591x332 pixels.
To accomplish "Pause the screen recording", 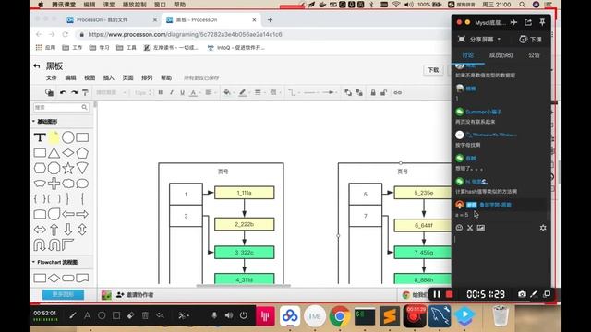I will 437,294.
